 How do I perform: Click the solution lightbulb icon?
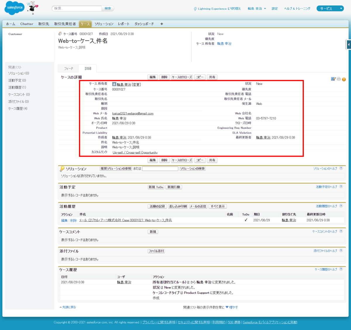click(x=62, y=169)
